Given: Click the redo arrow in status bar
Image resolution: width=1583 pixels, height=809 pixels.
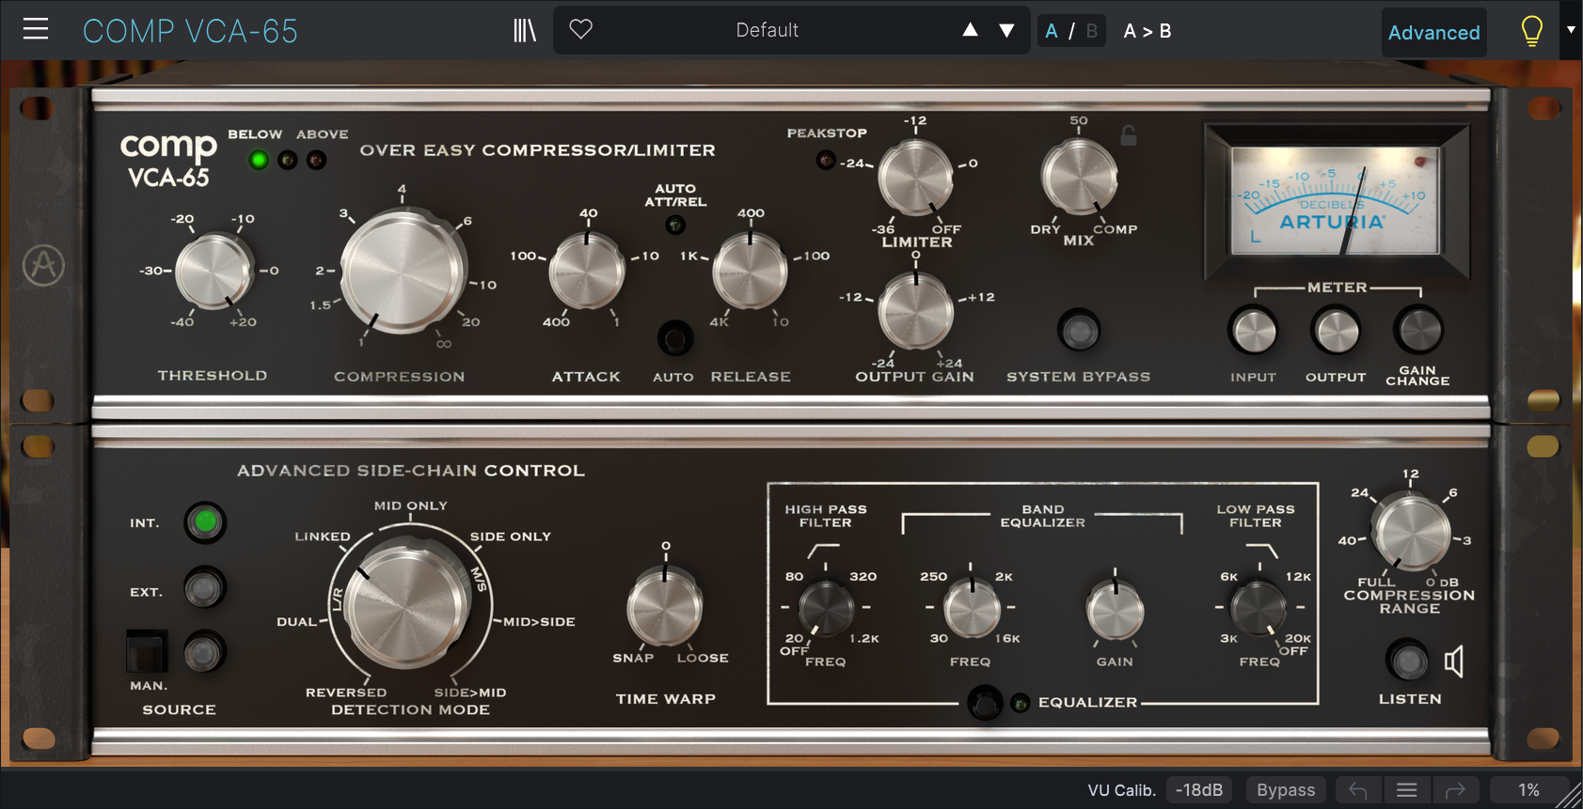Looking at the screenshot, I should 1455,790.
